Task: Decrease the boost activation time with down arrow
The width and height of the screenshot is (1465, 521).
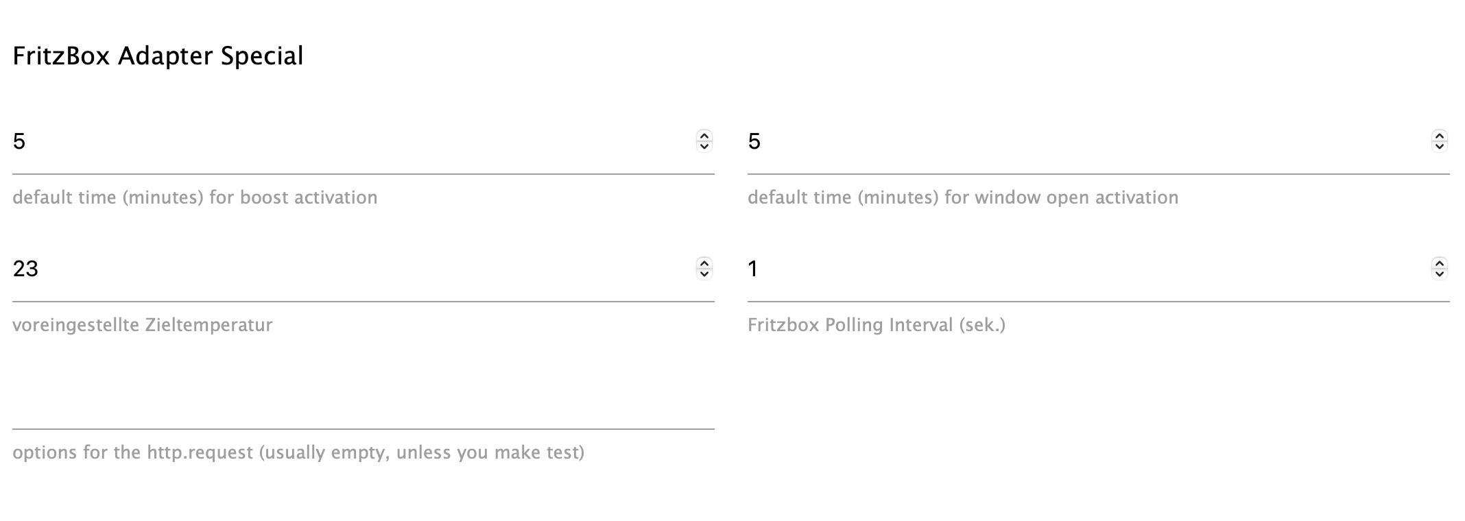Action: tap(704, 146)
